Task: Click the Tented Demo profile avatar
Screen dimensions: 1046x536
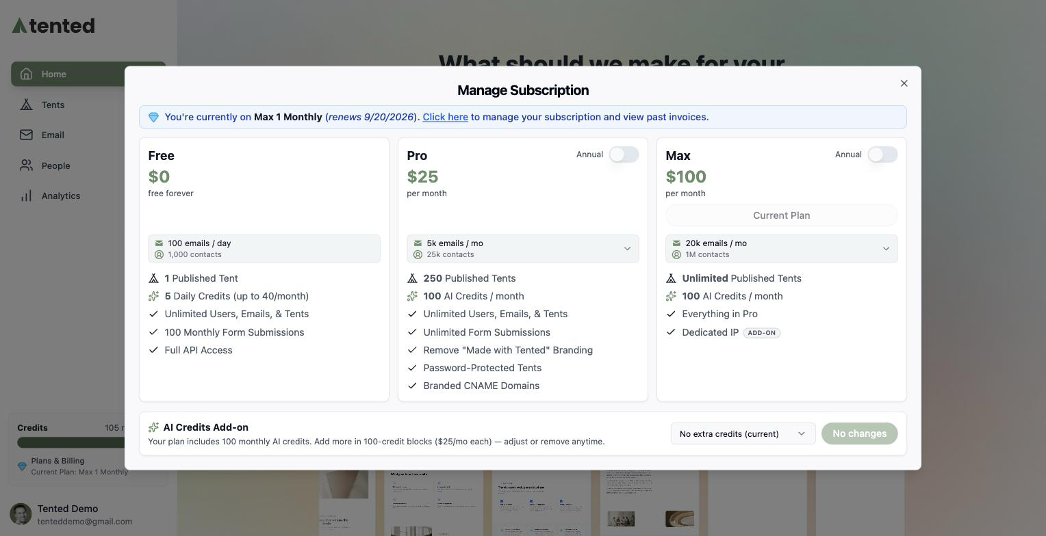Action: [x=21, y=514]
